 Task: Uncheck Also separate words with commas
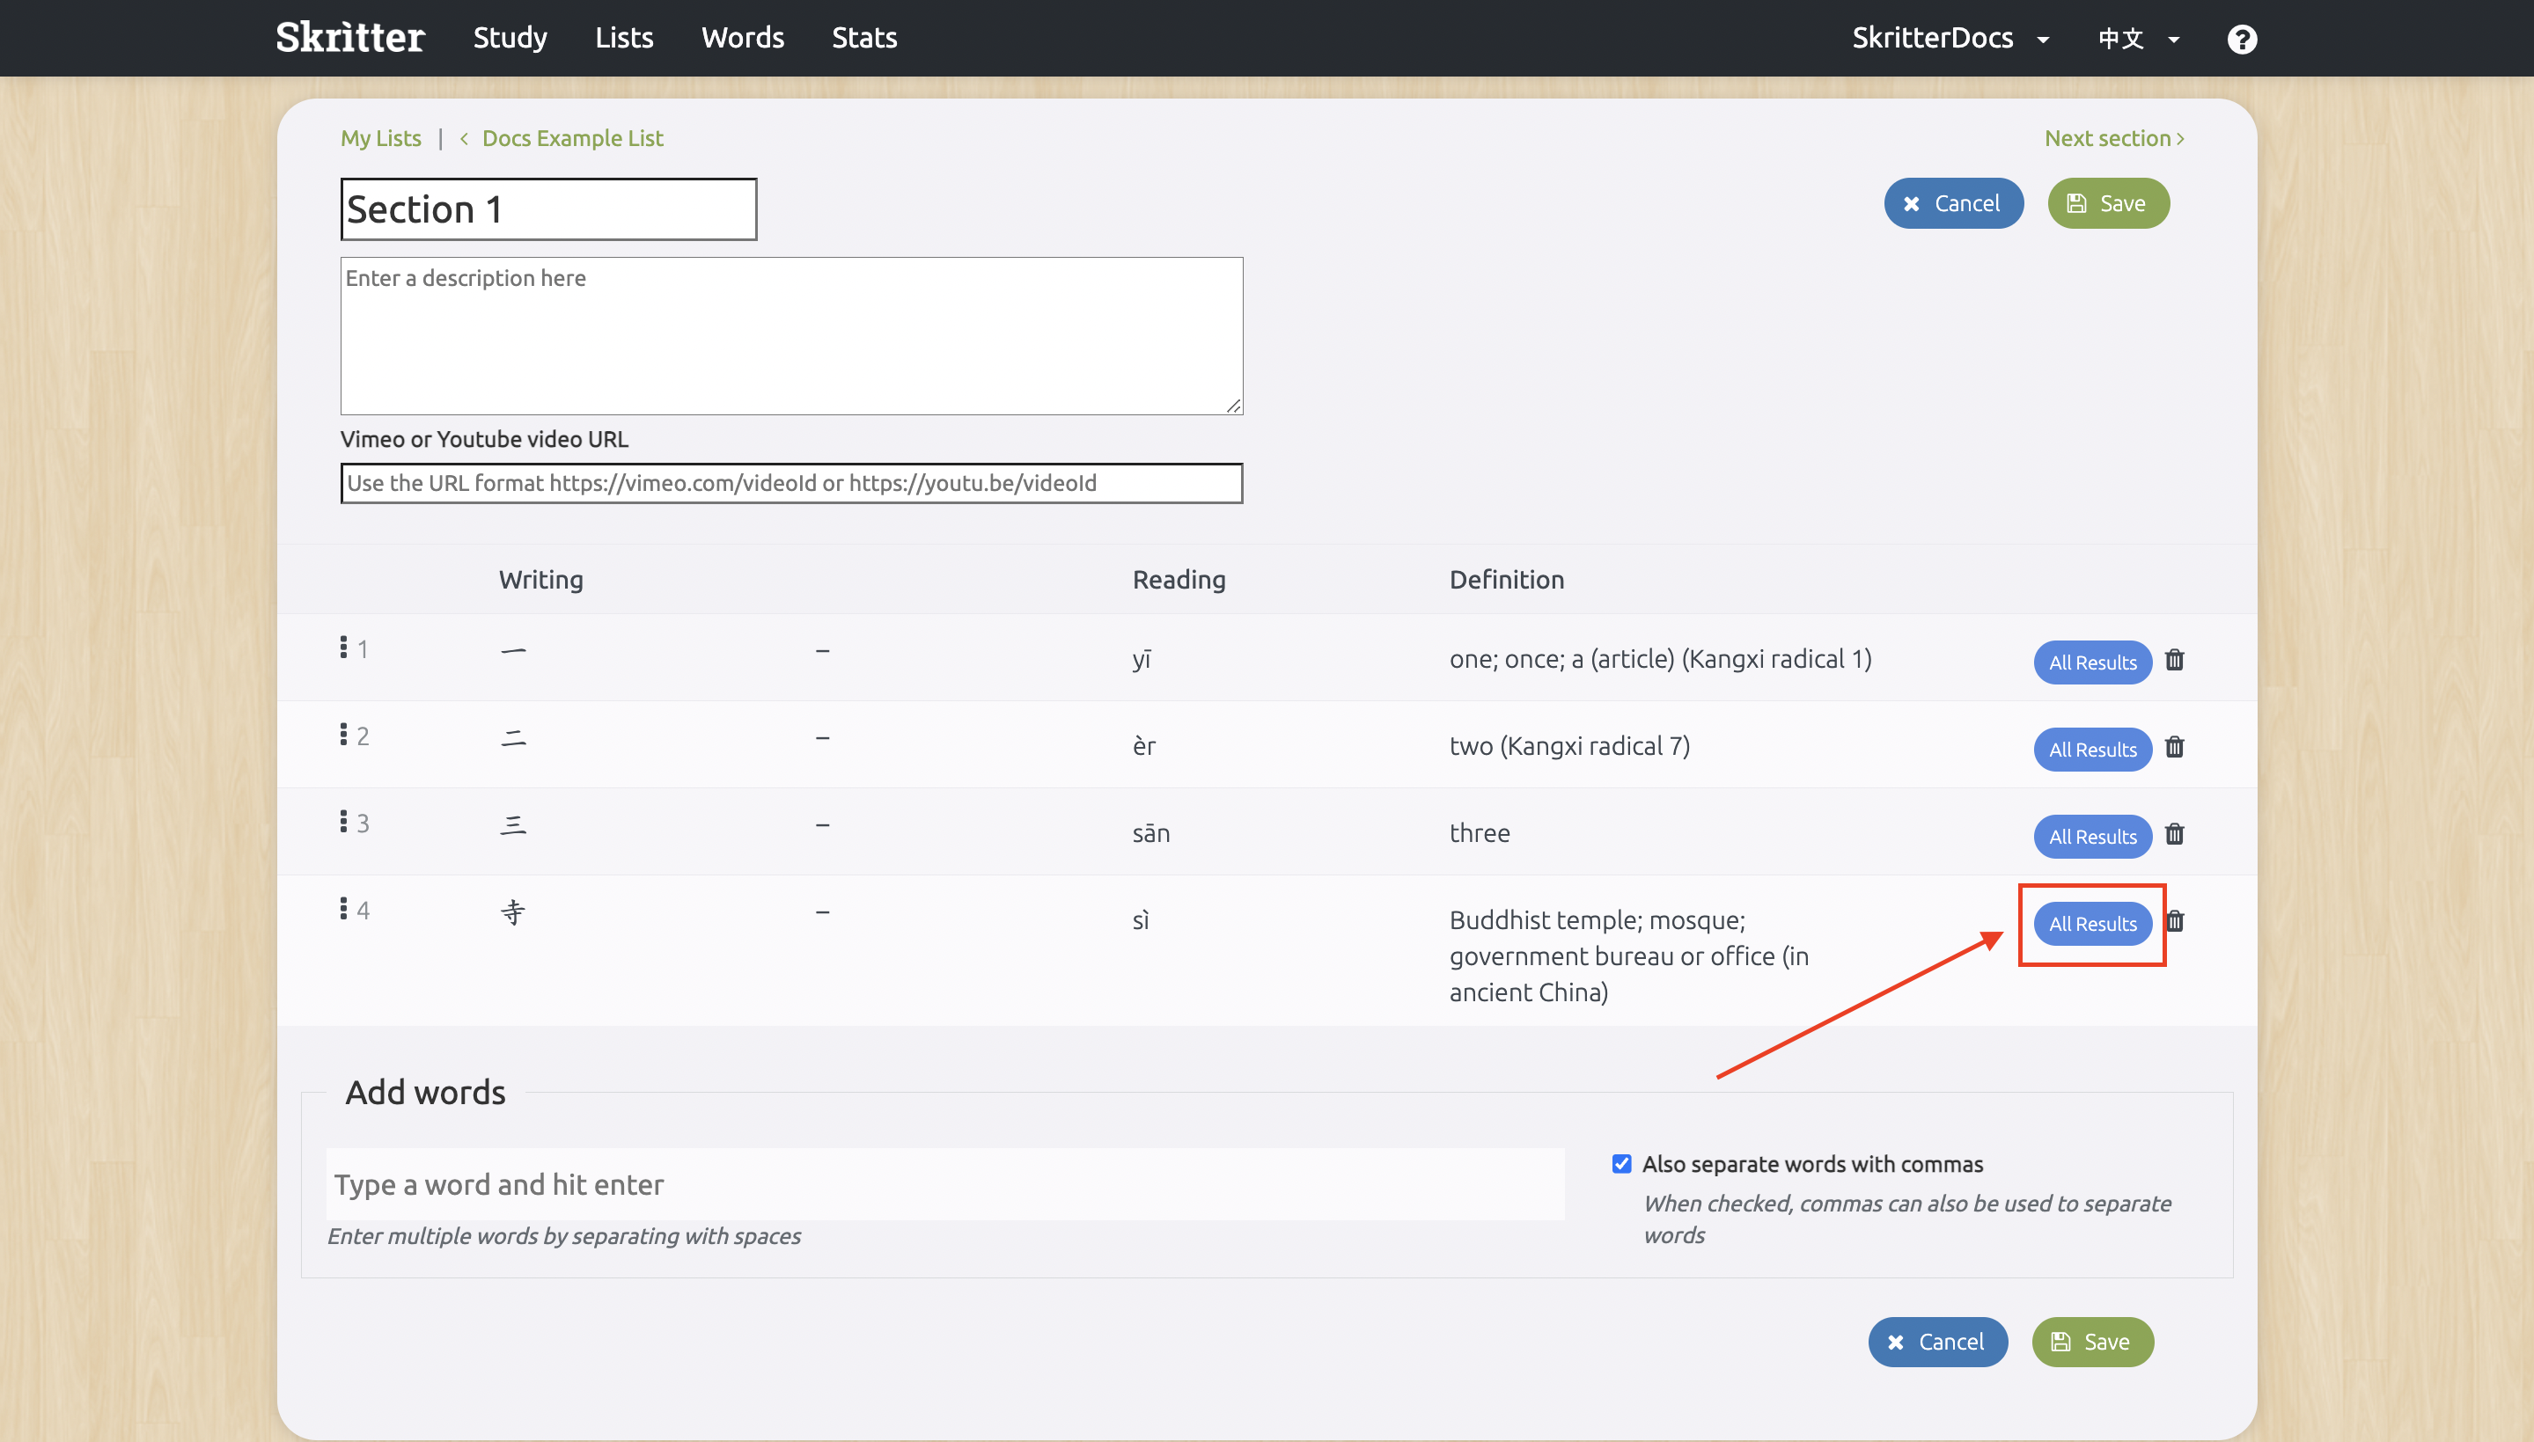(1621, 1164)
